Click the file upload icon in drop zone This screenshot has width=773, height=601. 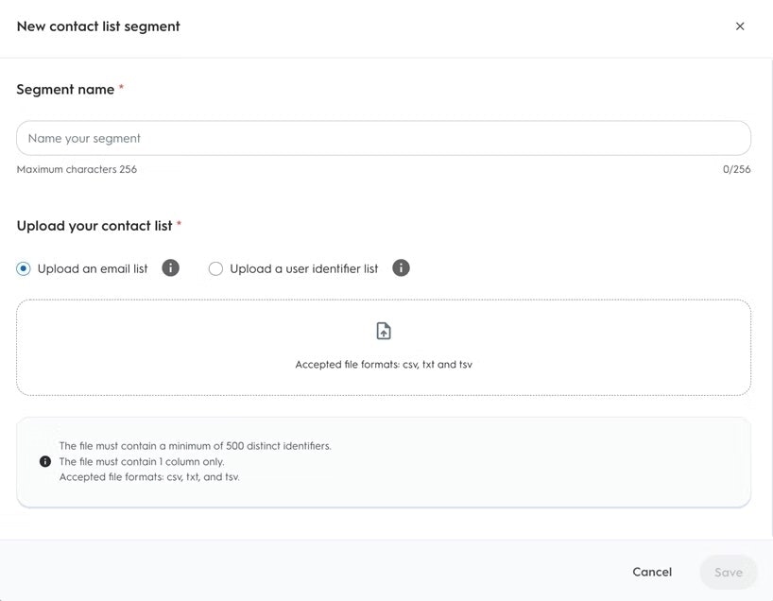[x=384, y=331]
